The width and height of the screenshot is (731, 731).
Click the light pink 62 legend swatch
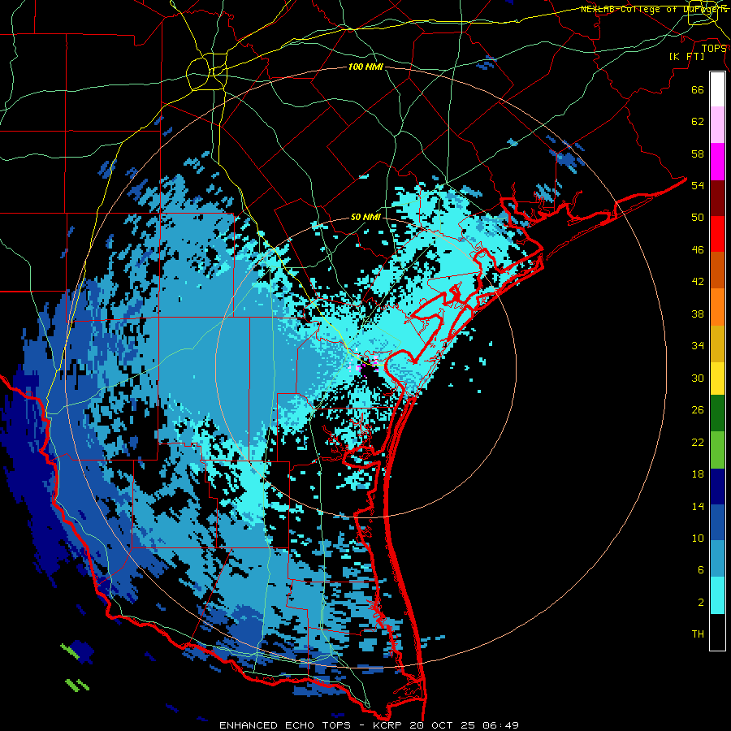tap(717, 125)
